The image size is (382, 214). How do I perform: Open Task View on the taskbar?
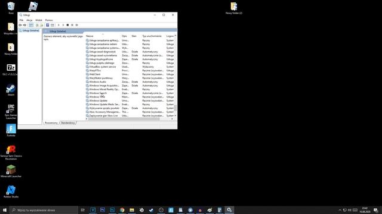(x=83, y=210)
